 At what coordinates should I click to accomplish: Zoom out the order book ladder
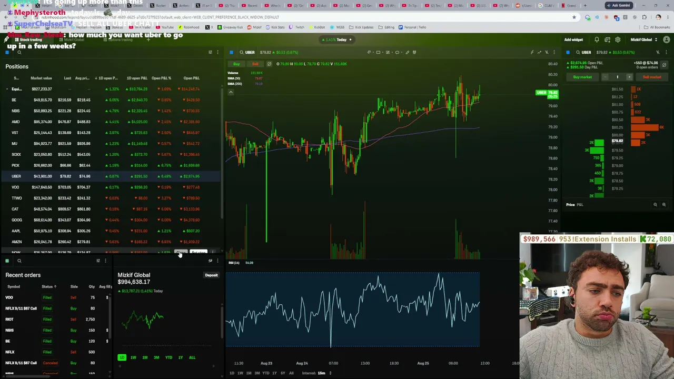coord(656,204)
